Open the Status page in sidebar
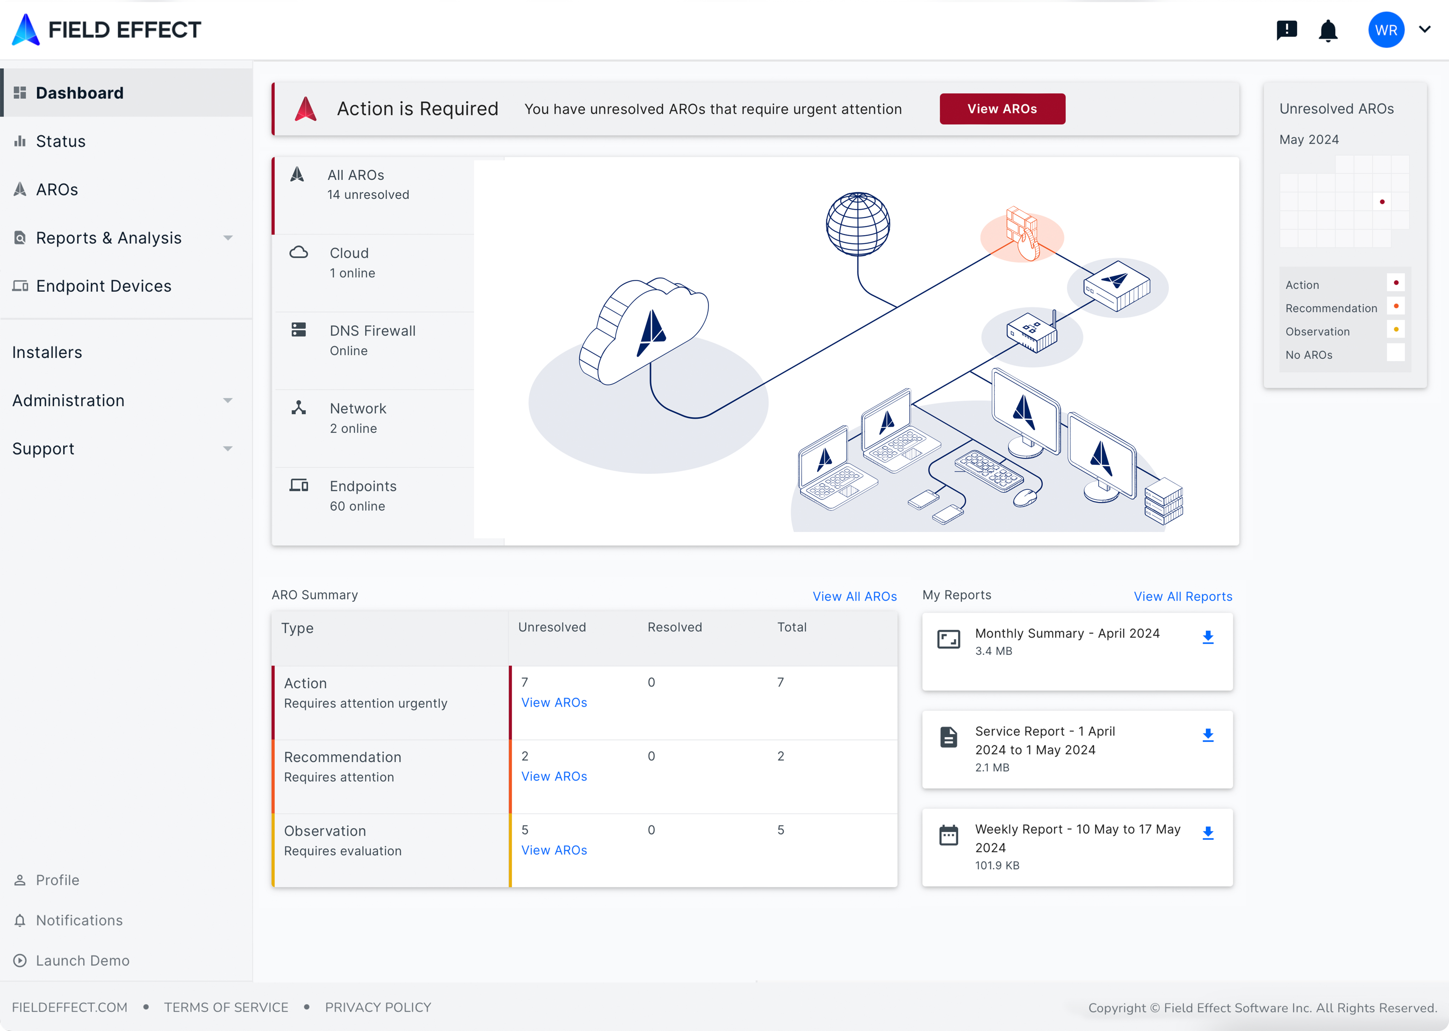This screenshot has height=1031, width=1449. (x=61, y=142)
